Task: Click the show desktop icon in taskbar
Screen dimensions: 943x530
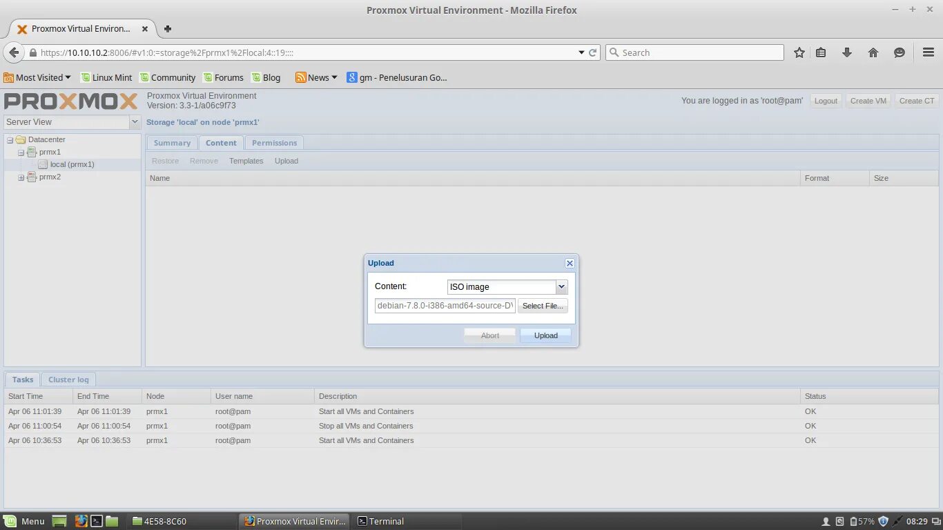Action: click(59, 521)
